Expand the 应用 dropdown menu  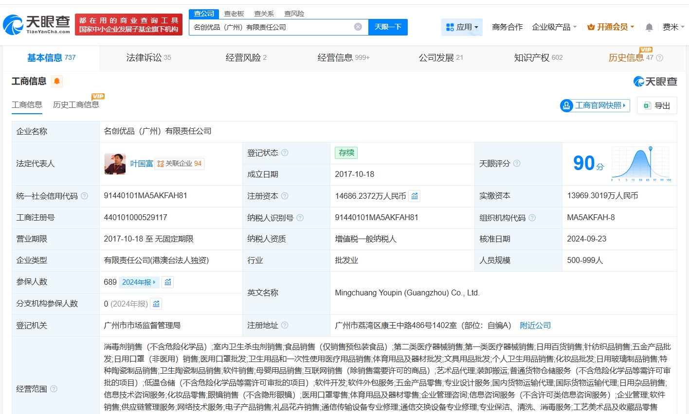point(462,27)
